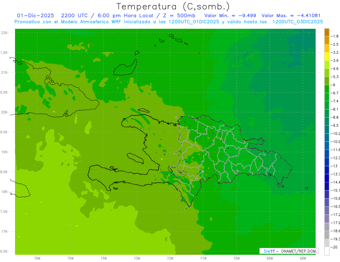Click the '68W' longitude axis label
Image resolution: width=340 pixels, height=262 pixels.
(303, 258)
